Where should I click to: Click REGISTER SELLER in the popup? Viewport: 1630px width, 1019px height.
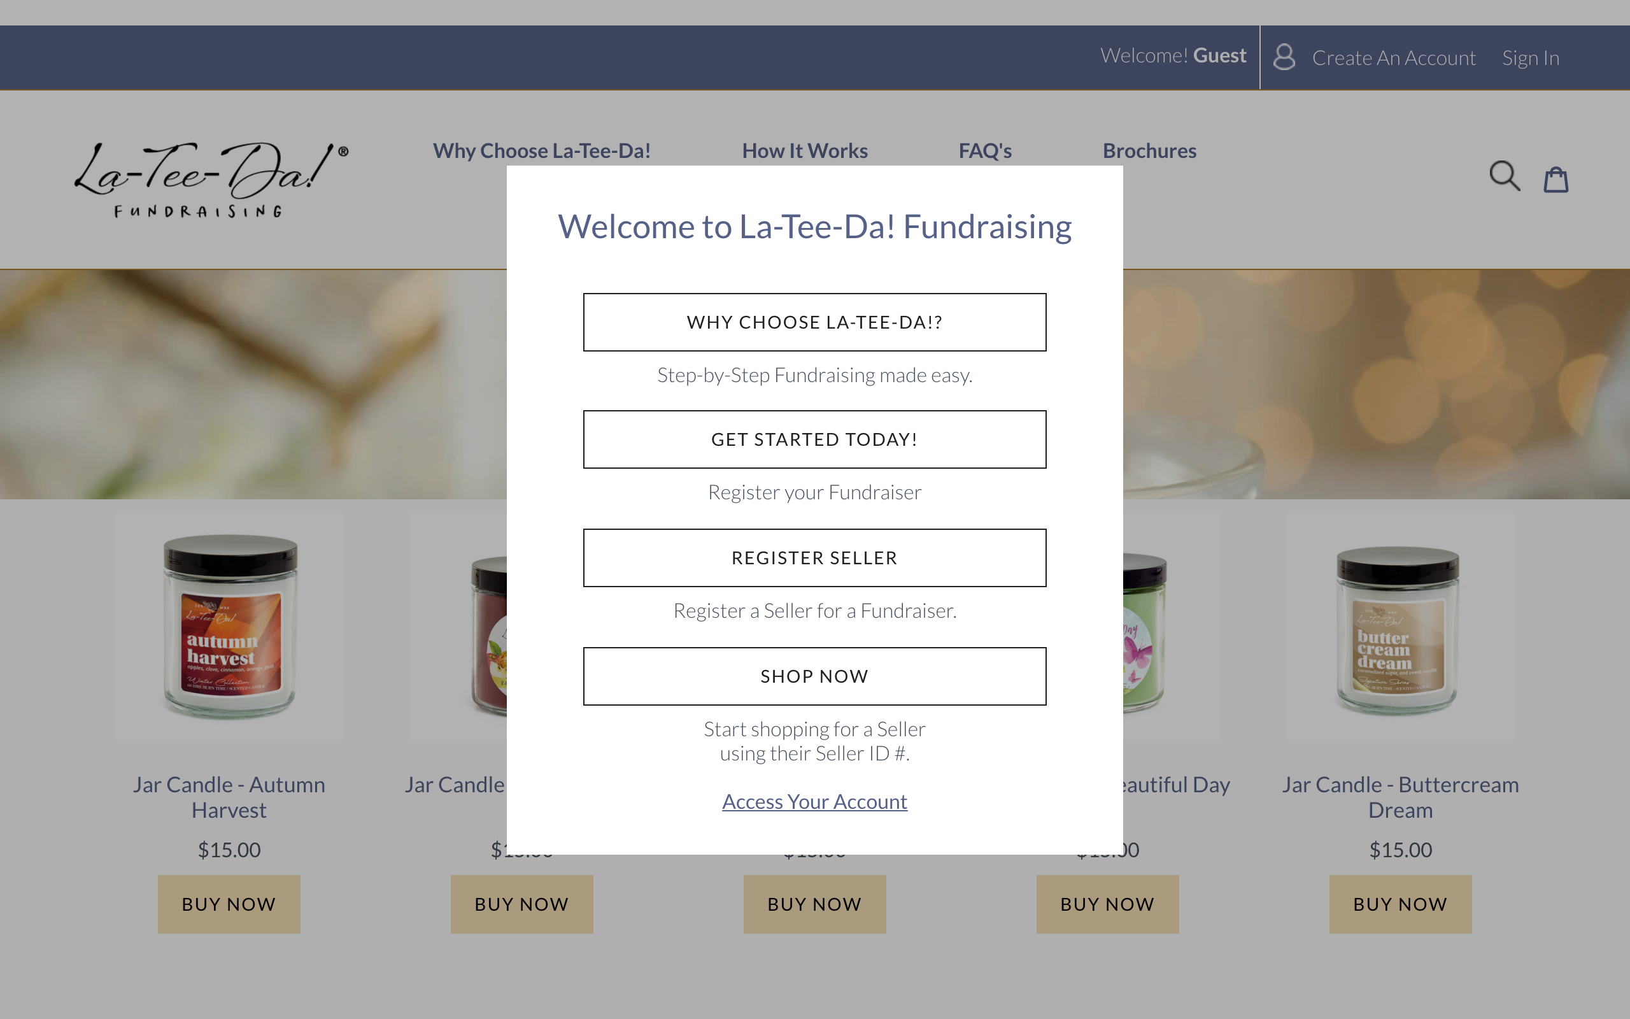point(814,557)
